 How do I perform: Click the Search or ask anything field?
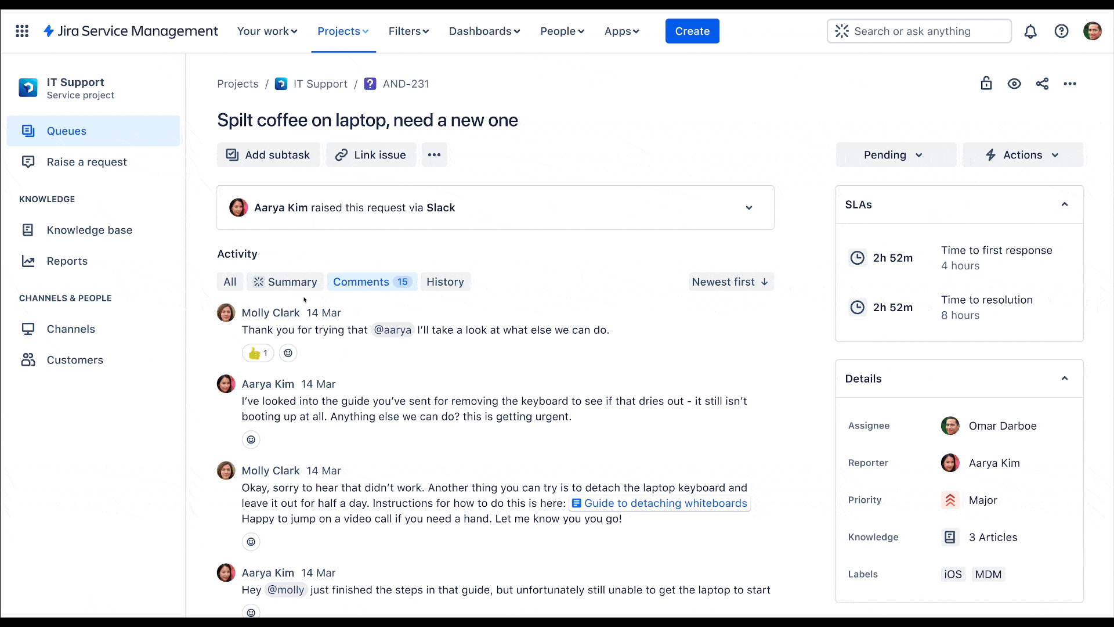click(x=918, y=31)
